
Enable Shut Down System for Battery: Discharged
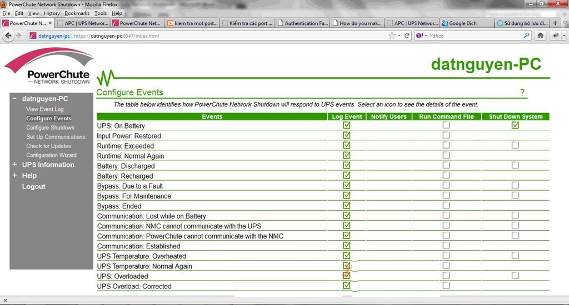coord(515,165)
